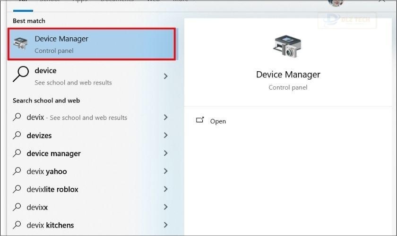
Task: Click the large Device Manager icon in preview pane
Action: point(287,46)
